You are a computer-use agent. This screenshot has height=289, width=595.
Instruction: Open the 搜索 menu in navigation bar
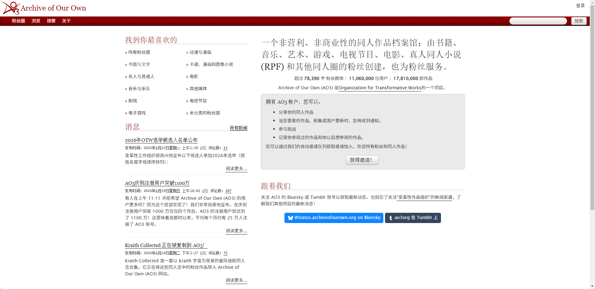click(51, 21)
